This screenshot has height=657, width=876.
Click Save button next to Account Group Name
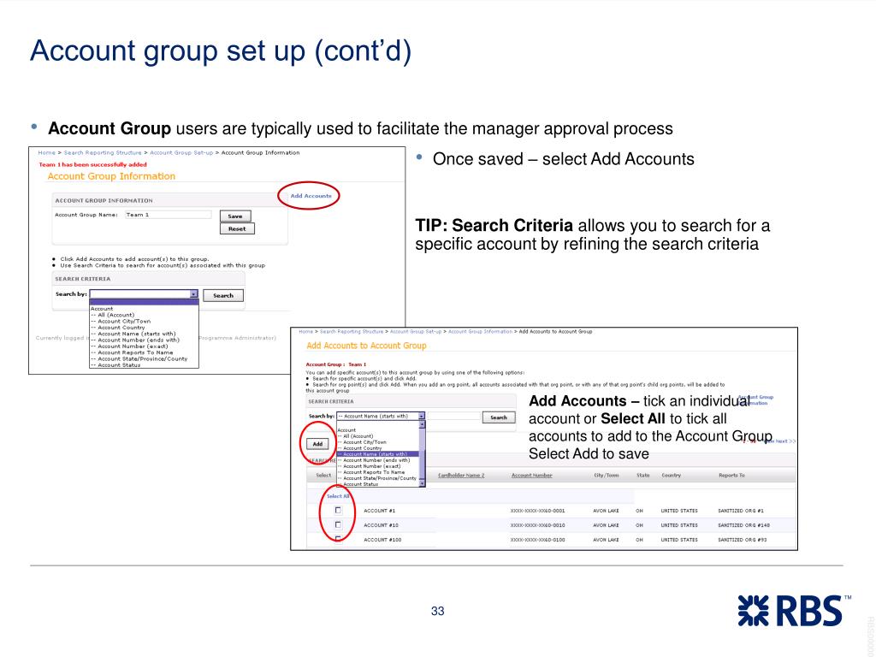(235, 216)
